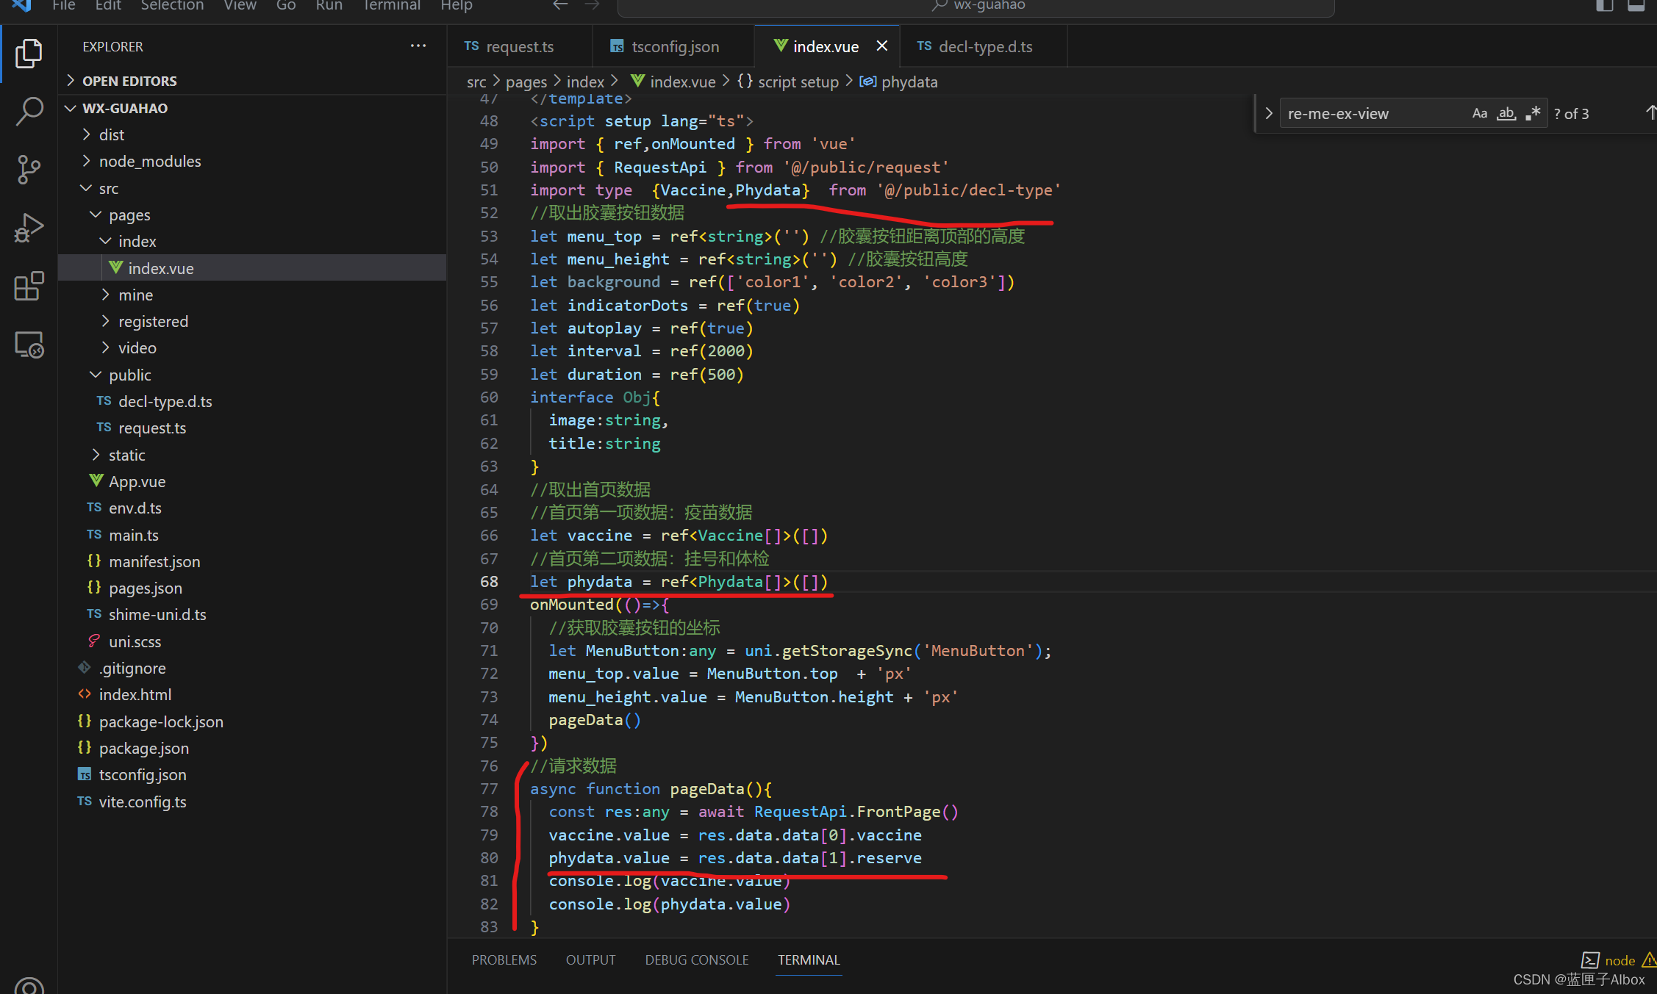Toggle Match Case in find widget
Viewport: 1657px width, 994px height.
point(1480,113)
